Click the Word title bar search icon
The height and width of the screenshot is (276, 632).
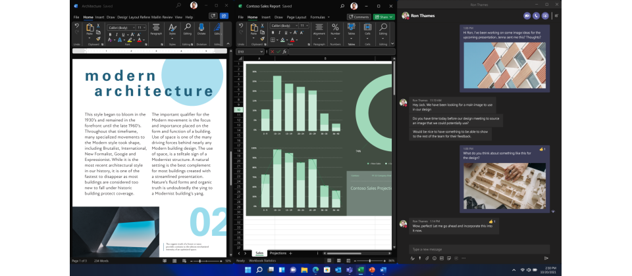tap(178, 6)
